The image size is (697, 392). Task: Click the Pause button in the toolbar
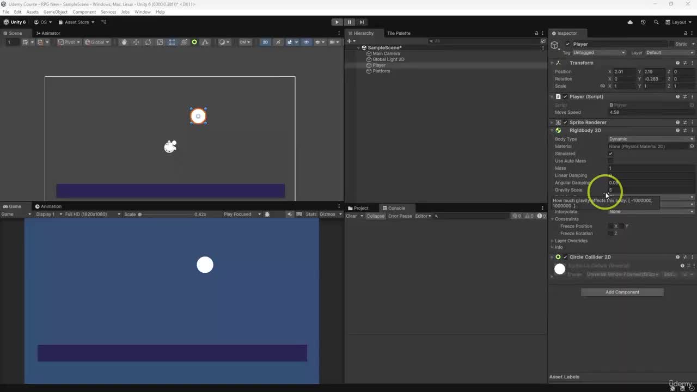click(x=349, y=22)
